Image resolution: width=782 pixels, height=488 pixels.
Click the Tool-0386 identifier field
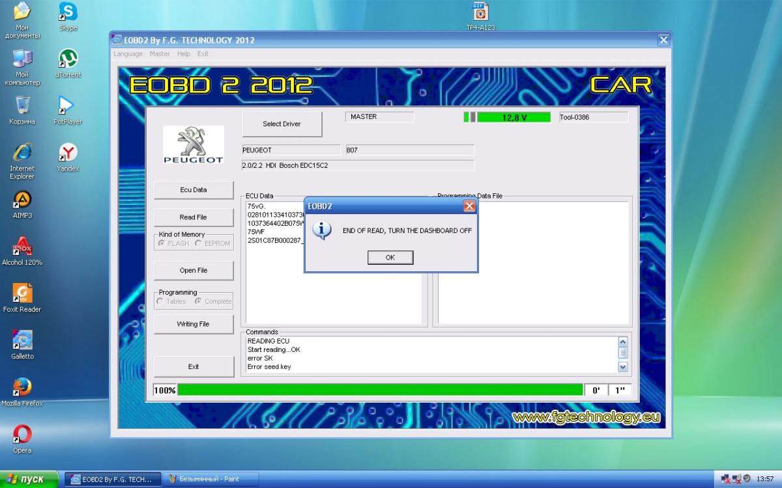click(593, 117)
